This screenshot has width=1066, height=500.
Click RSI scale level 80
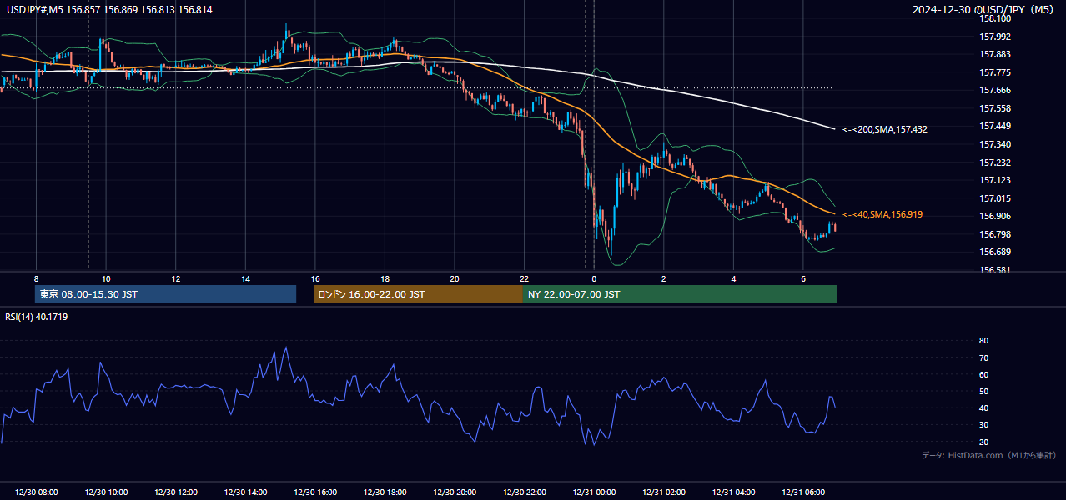pyautogui.click(x=984, y=341)
